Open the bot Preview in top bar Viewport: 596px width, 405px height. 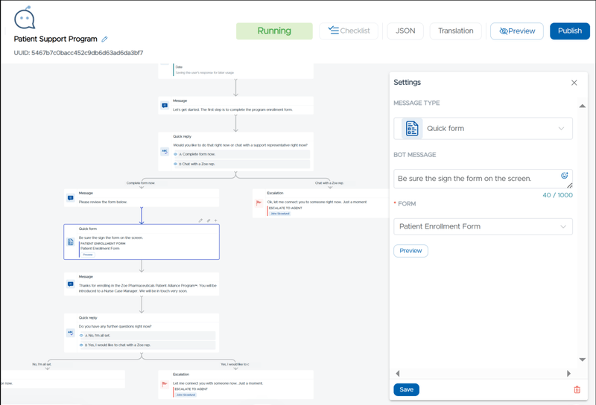(516, 31)
